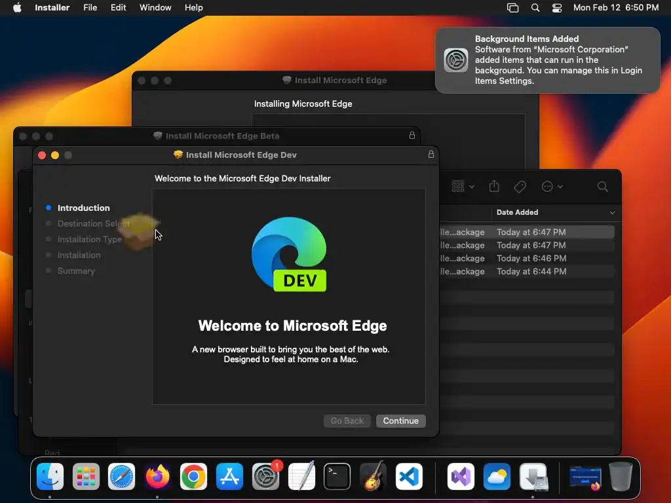Open GarageBand from the Dock
The image size is (671, 503).
point(373,477)
